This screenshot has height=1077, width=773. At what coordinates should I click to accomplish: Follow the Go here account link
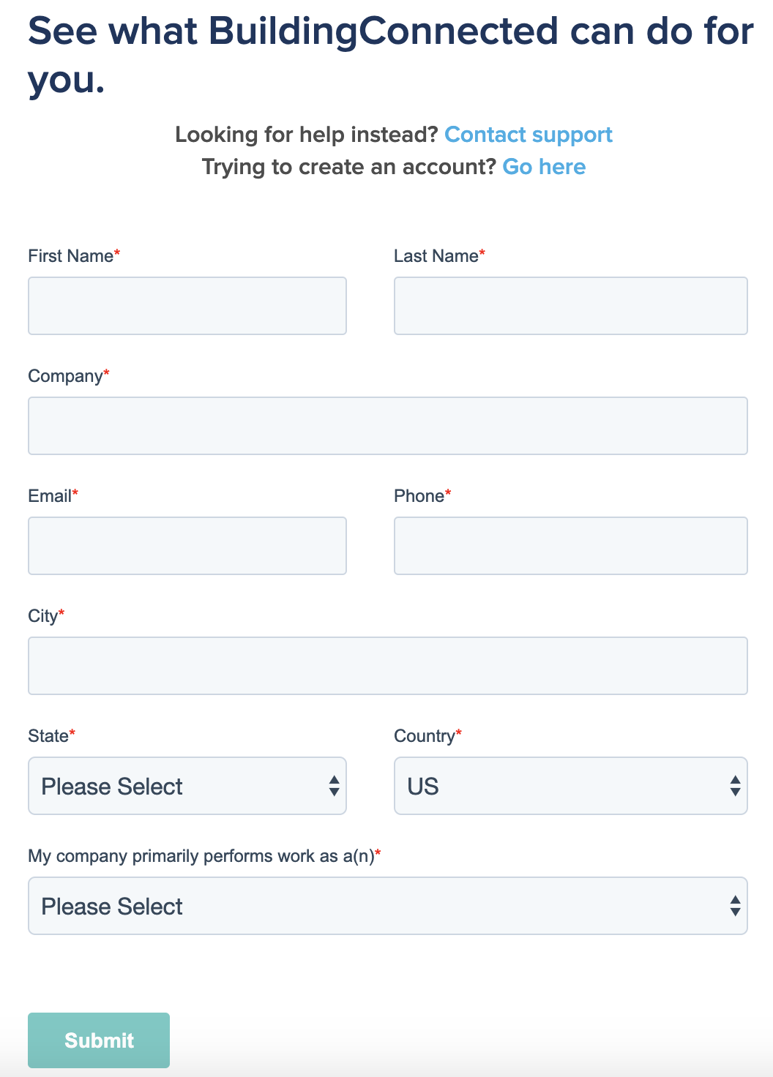(544, 167)
